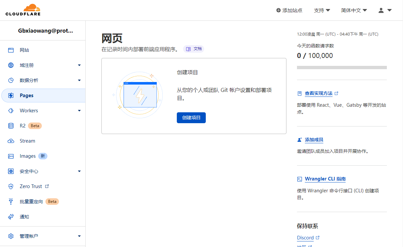
Task: Click the Stream cloud icon in sidebar
Action: (11, 141)
